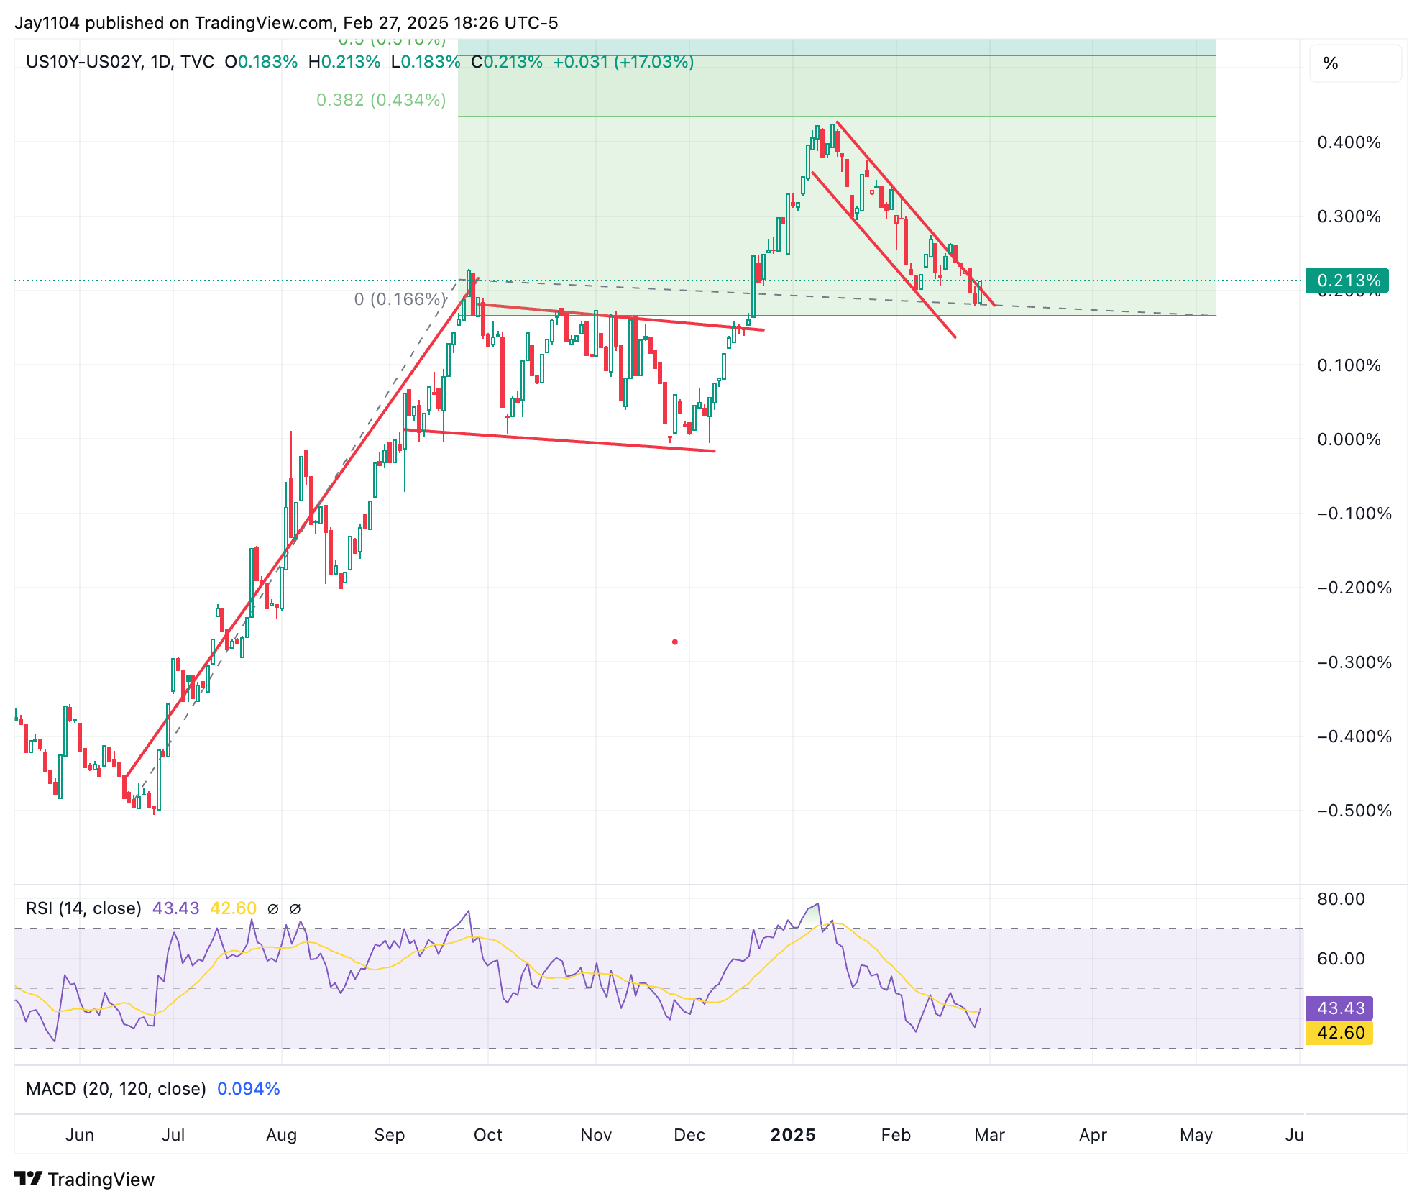The width and height of the screenshot is (1422, 1204).
Task: Click the 0.100% price axis label
Action: [1349, 365]
